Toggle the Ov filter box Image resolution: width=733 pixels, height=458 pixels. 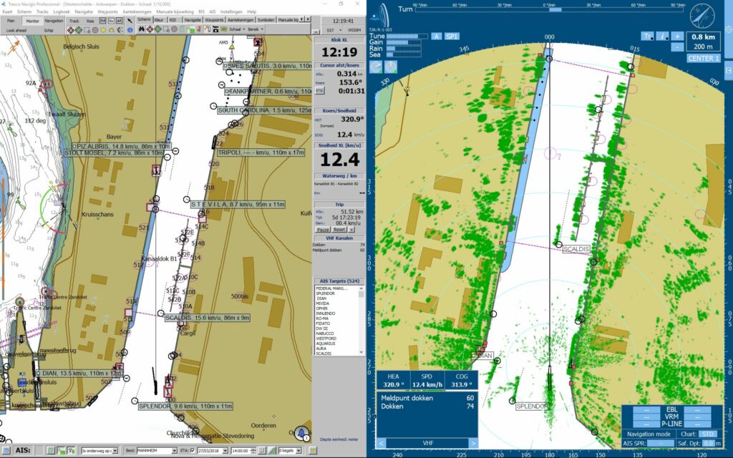pos(111,21)
